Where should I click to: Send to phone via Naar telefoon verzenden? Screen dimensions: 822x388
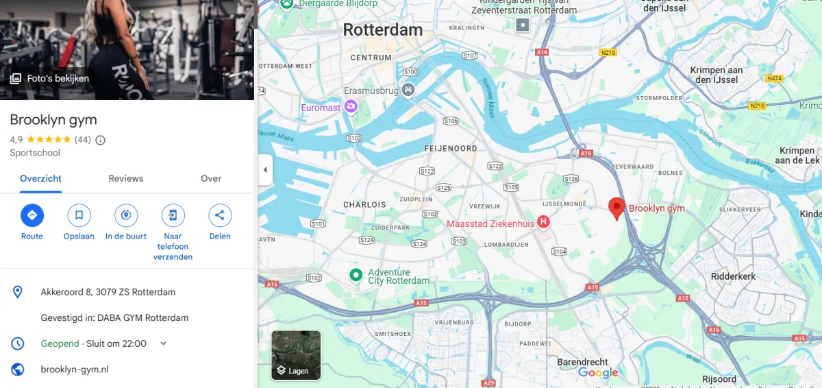pos(173,215)
